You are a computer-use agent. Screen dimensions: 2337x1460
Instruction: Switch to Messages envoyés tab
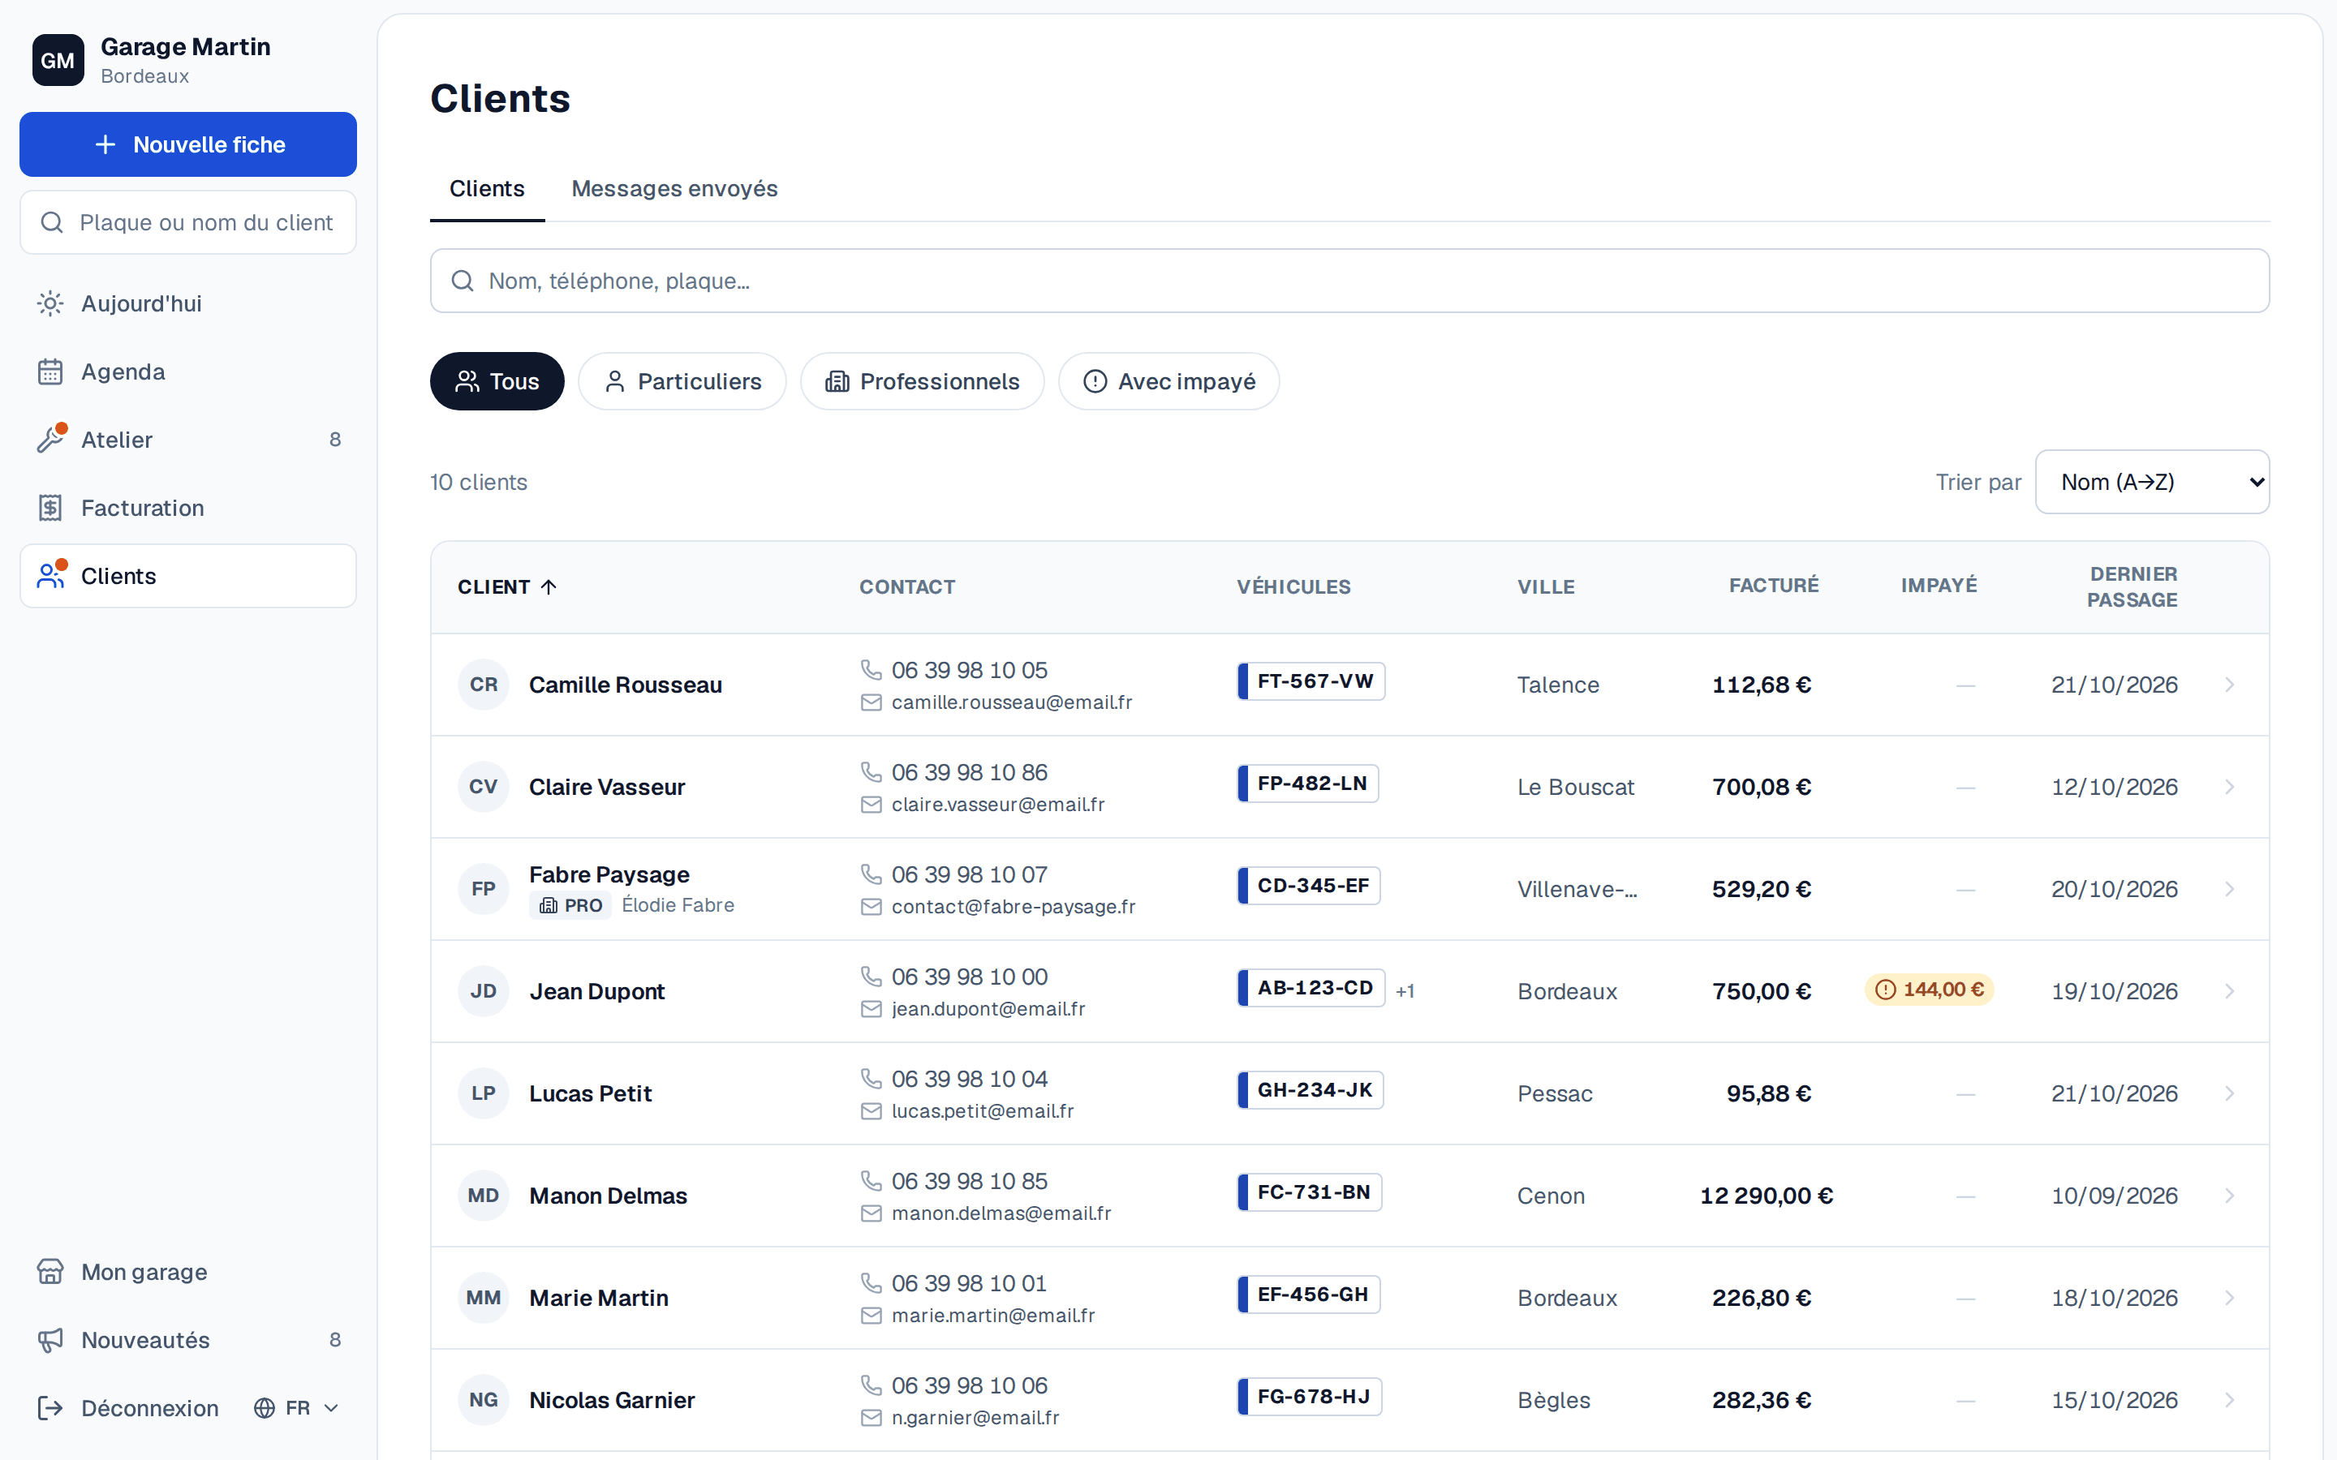click(x=674, y=188)
